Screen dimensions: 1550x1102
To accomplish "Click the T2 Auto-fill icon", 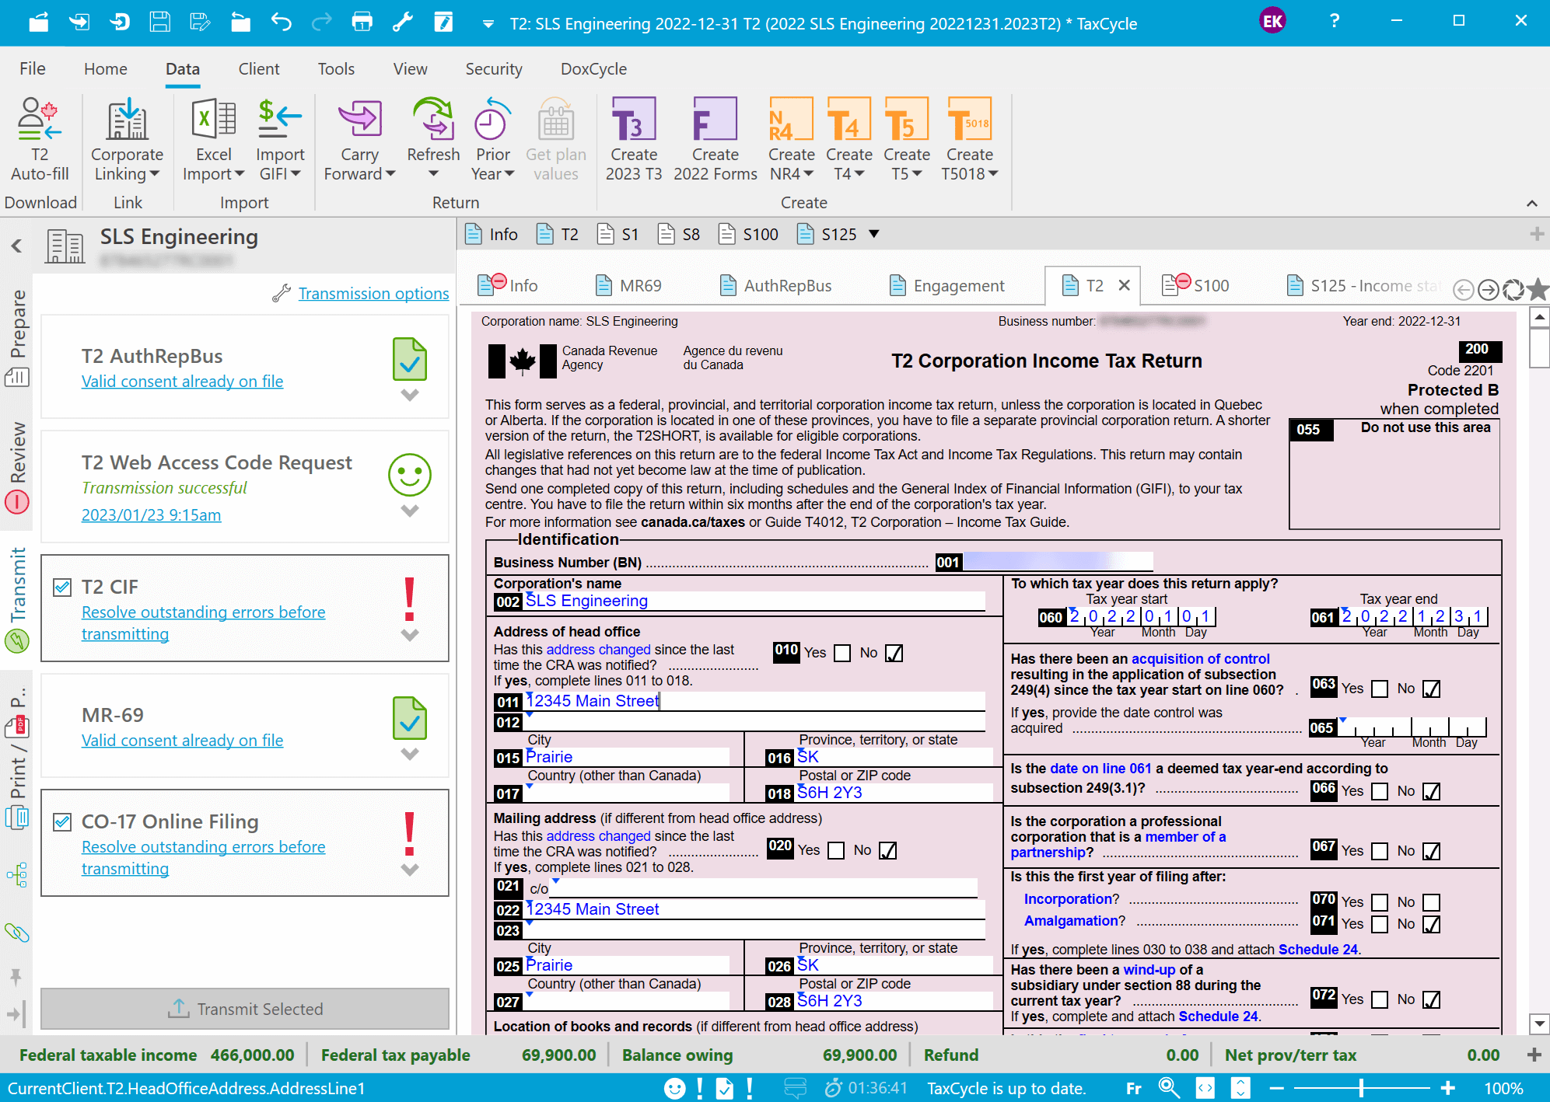I will (39, 119).
